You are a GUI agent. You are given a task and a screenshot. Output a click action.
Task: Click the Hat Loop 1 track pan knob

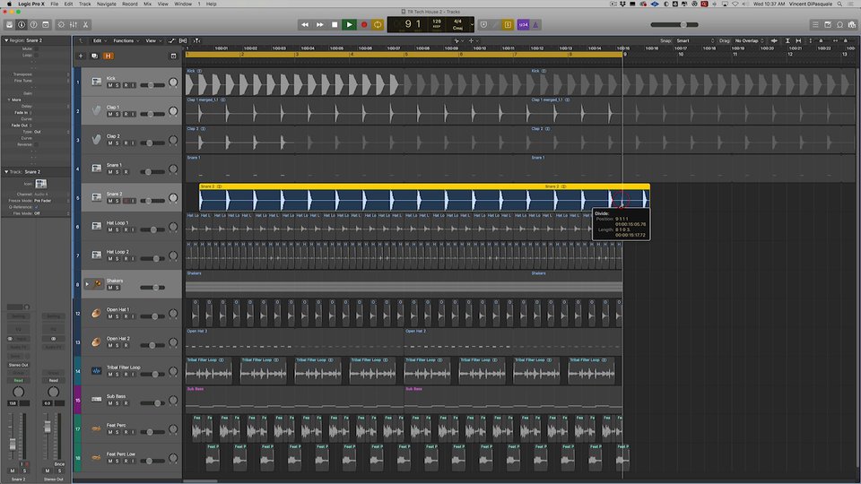pos(173,227)
